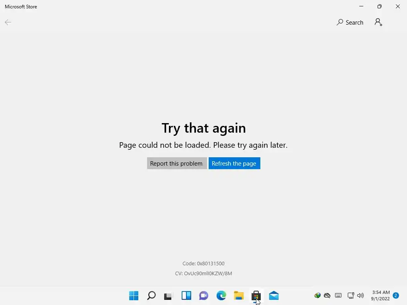This screenshot has height=305, width=407.
Task: Click the OneDrive cloud tray icon
Action: click(x=327, y=295)
